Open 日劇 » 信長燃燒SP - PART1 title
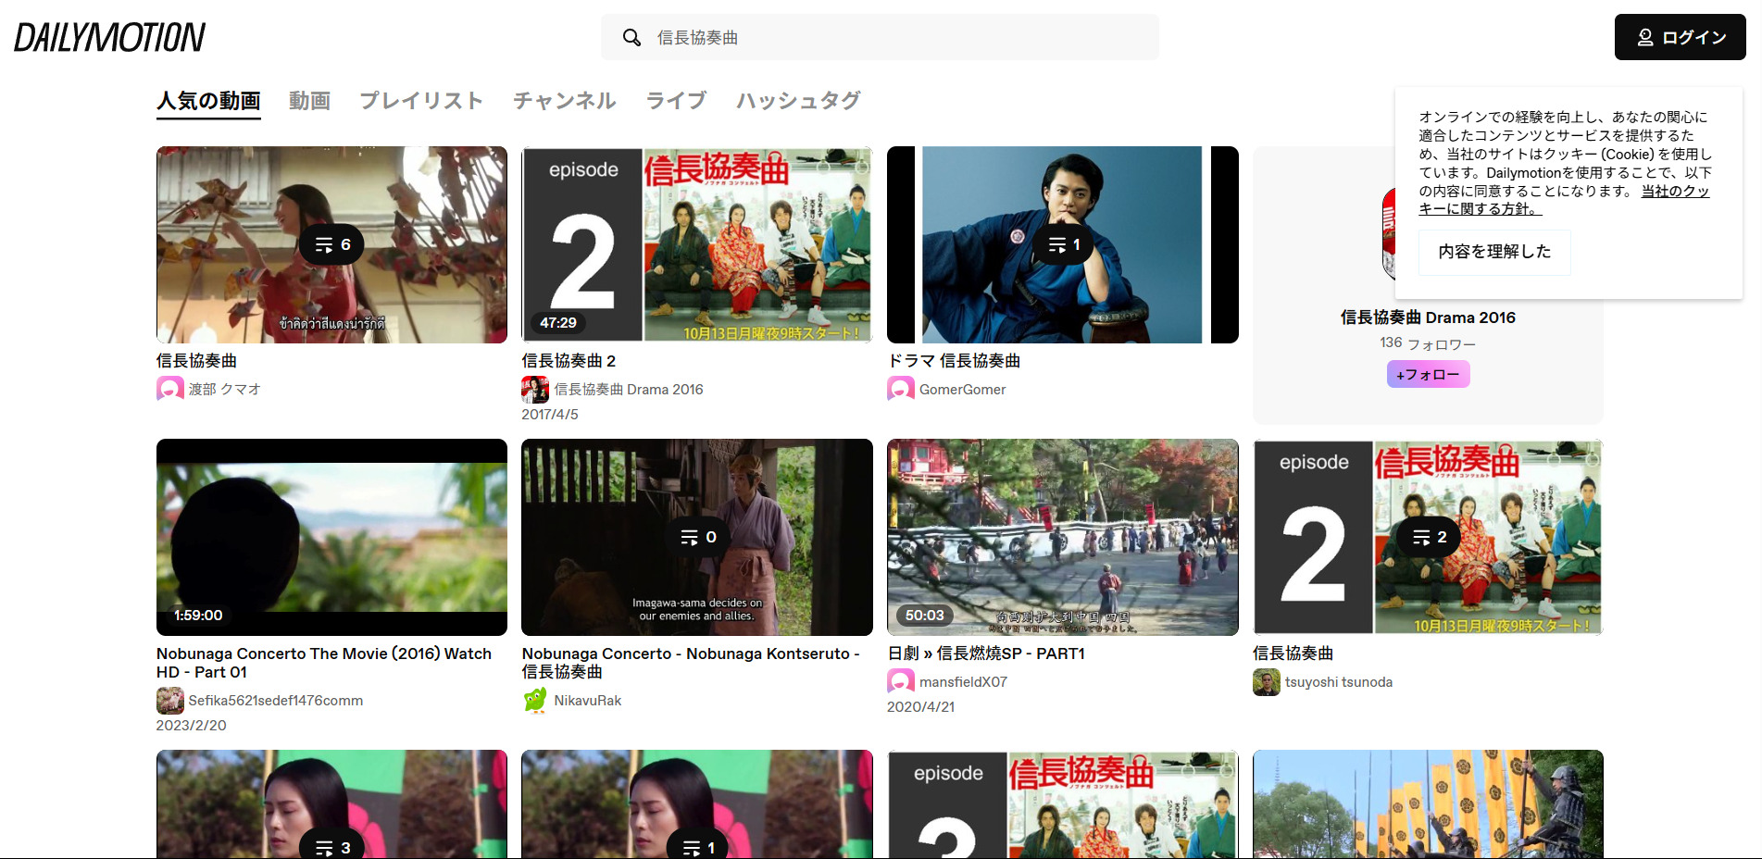 [986, 654]
